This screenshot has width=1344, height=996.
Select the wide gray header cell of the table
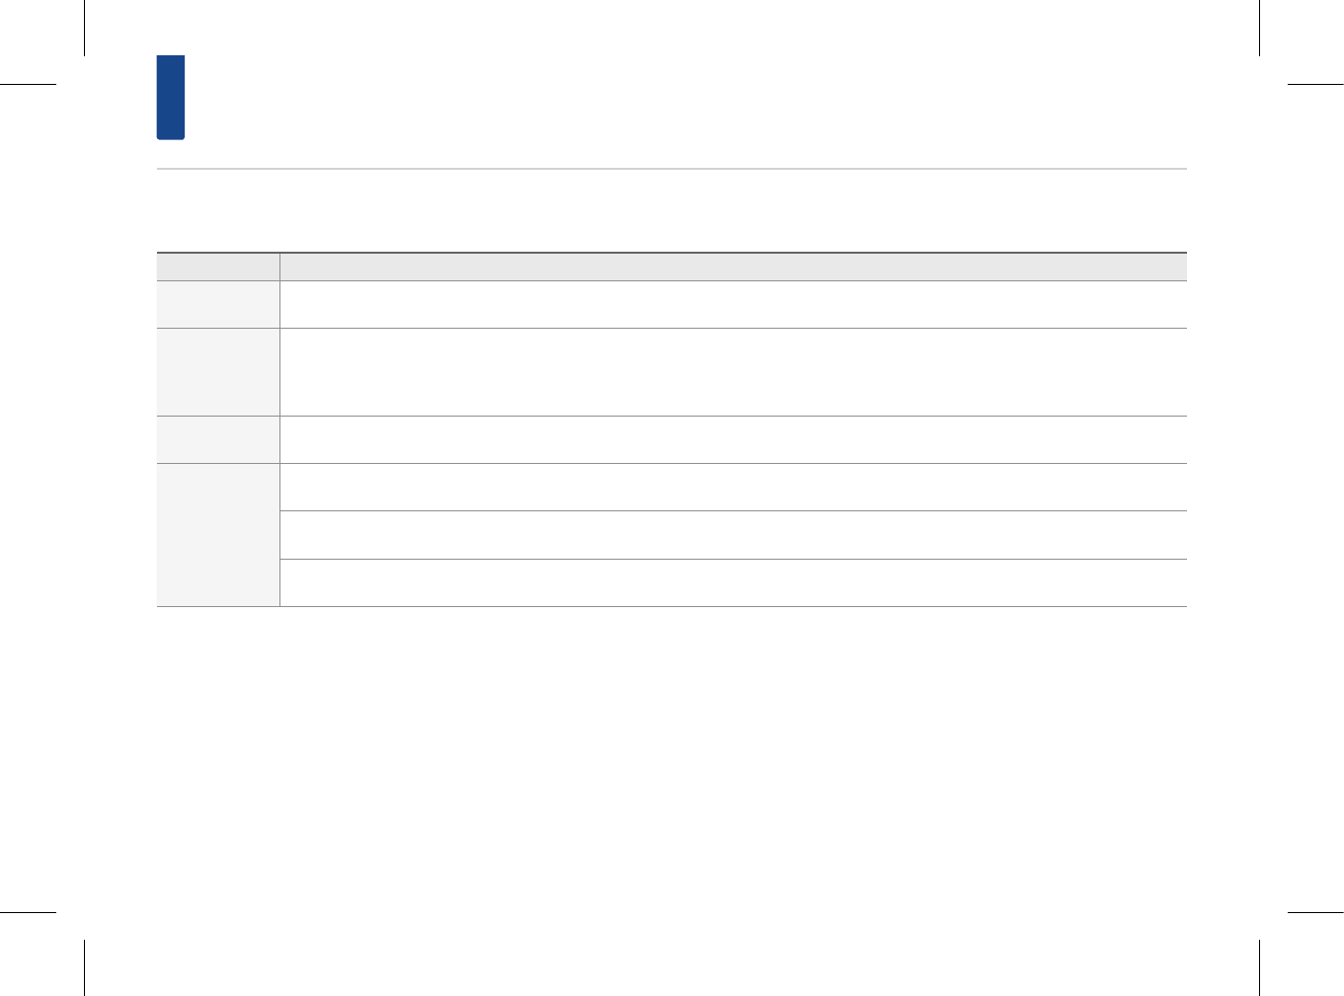pyautogui.click(x=733, y=267)
